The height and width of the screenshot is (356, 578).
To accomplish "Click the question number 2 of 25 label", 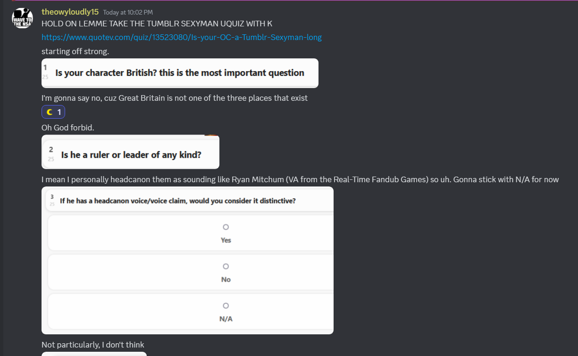I will tap(51, 152).
